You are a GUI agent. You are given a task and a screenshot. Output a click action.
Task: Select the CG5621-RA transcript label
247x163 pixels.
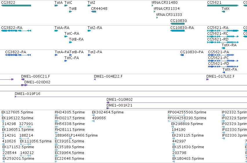[218, 28]
